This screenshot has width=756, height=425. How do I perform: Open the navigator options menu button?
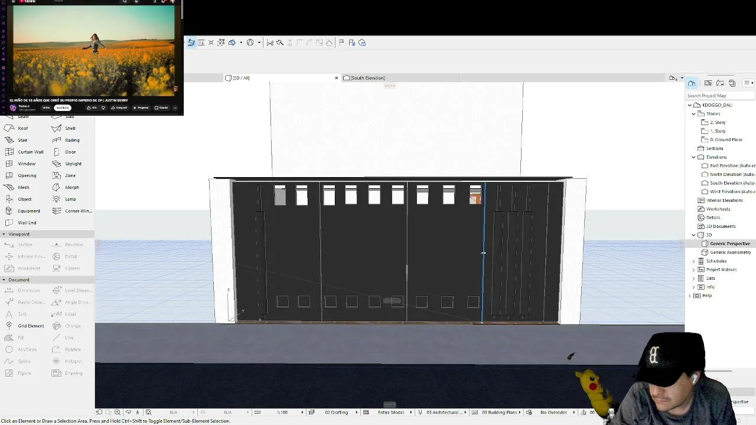pos(748,83)
